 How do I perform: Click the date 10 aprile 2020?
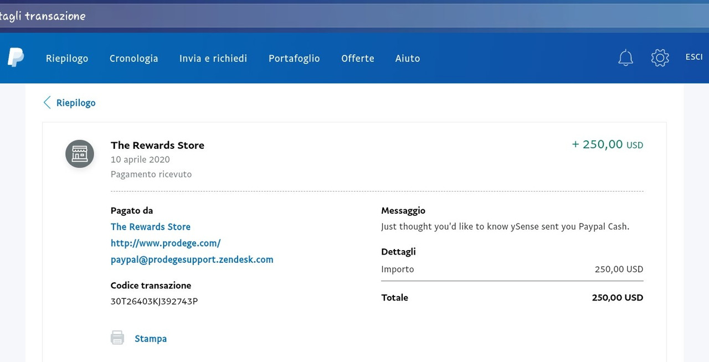point(140,159)
